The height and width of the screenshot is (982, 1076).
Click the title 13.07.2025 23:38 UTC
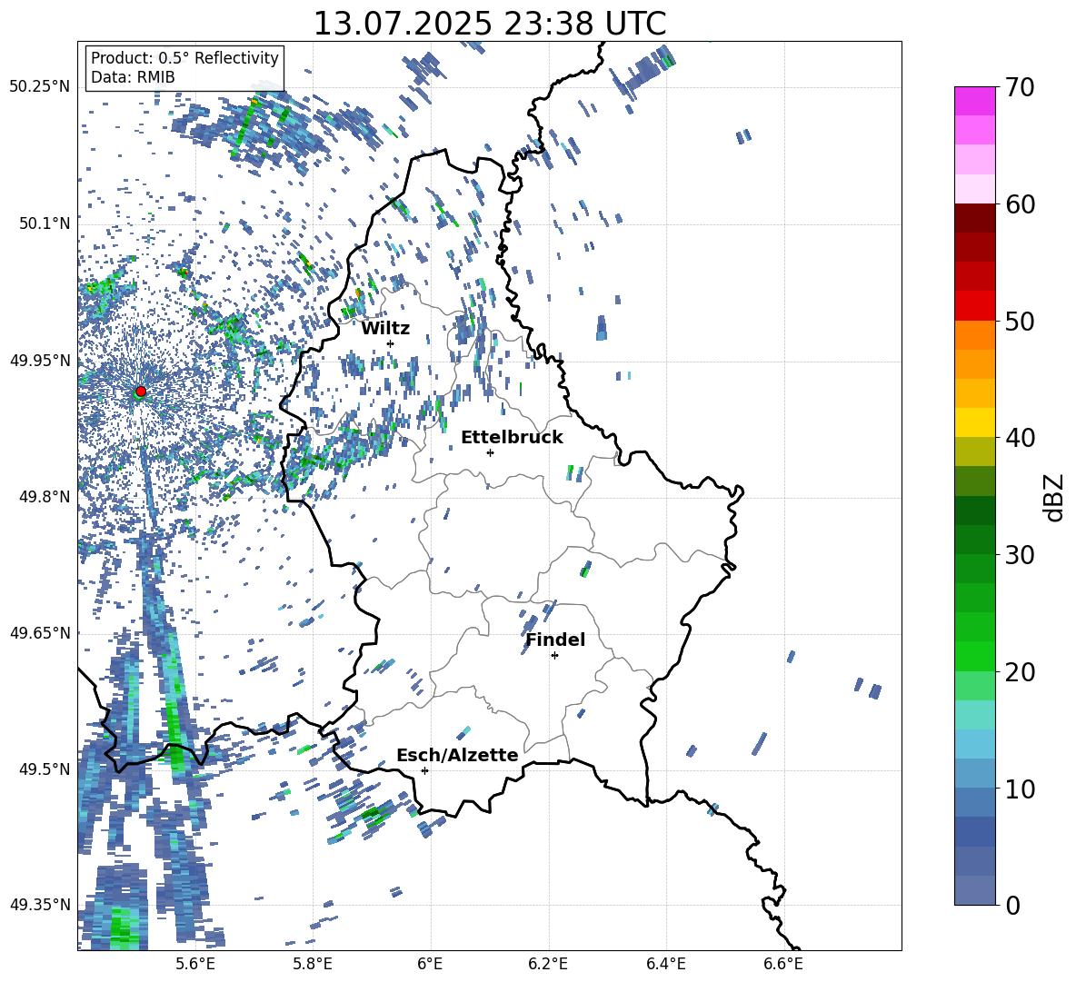pyautogui.click(x=490, y=24)
